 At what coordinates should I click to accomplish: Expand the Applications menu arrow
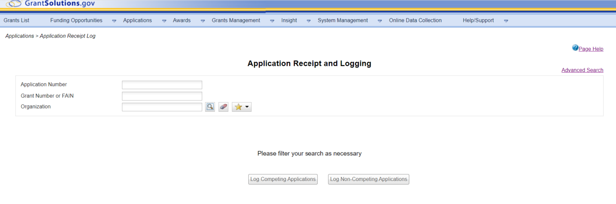coord(164,21)
